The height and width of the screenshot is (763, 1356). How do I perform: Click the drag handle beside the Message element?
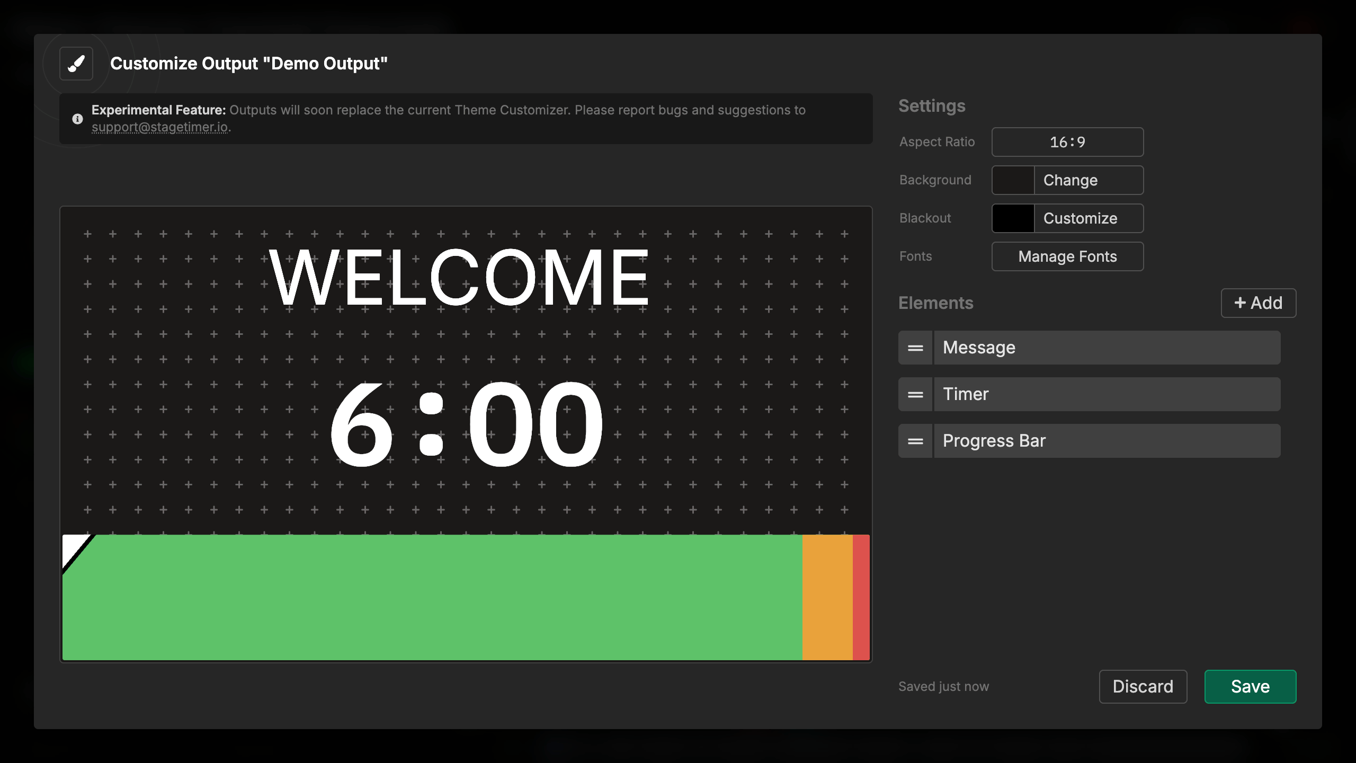coord(915,348)
